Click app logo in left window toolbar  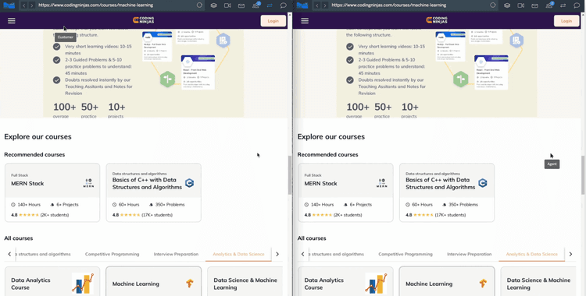[x=9, y=5]
